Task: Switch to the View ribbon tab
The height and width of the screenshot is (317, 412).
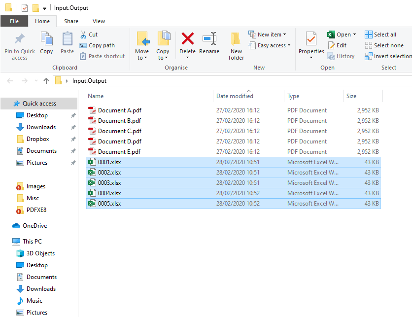Action: tap(99, 21)
